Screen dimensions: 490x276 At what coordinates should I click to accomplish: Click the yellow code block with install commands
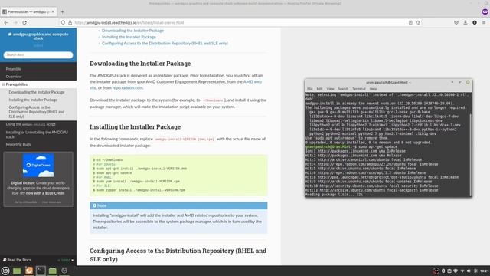pyautogui.click(x=178, y=176)
